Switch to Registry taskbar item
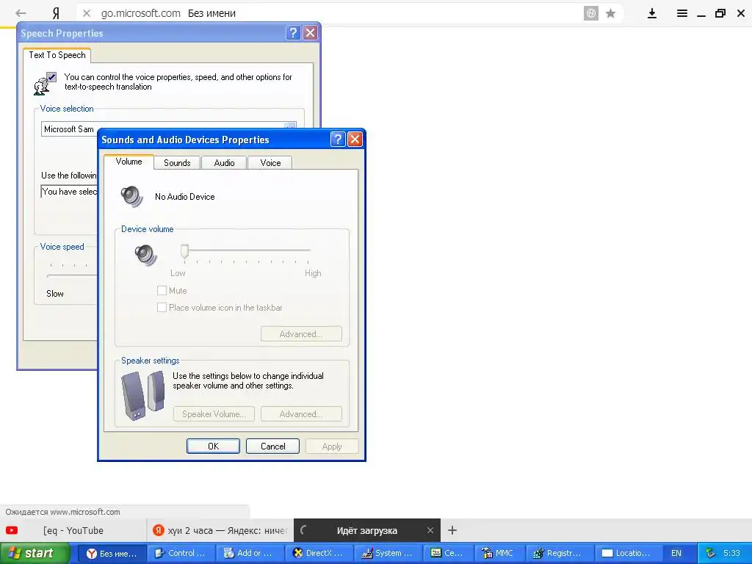752x564 pixels. pos(559,553)
